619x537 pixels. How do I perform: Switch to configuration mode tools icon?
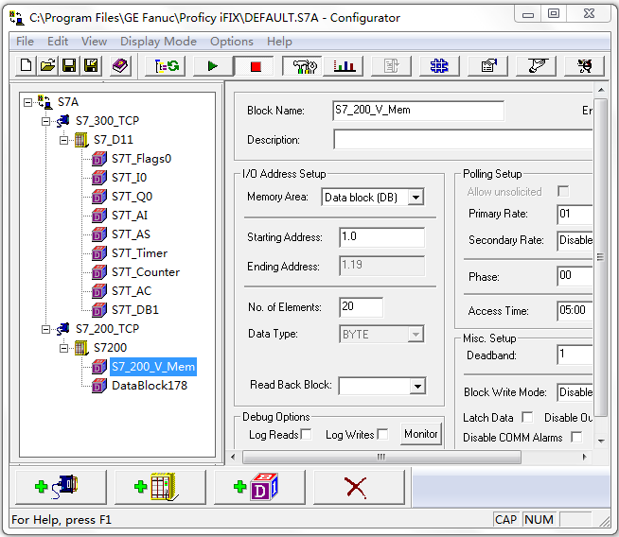point(304,66)
